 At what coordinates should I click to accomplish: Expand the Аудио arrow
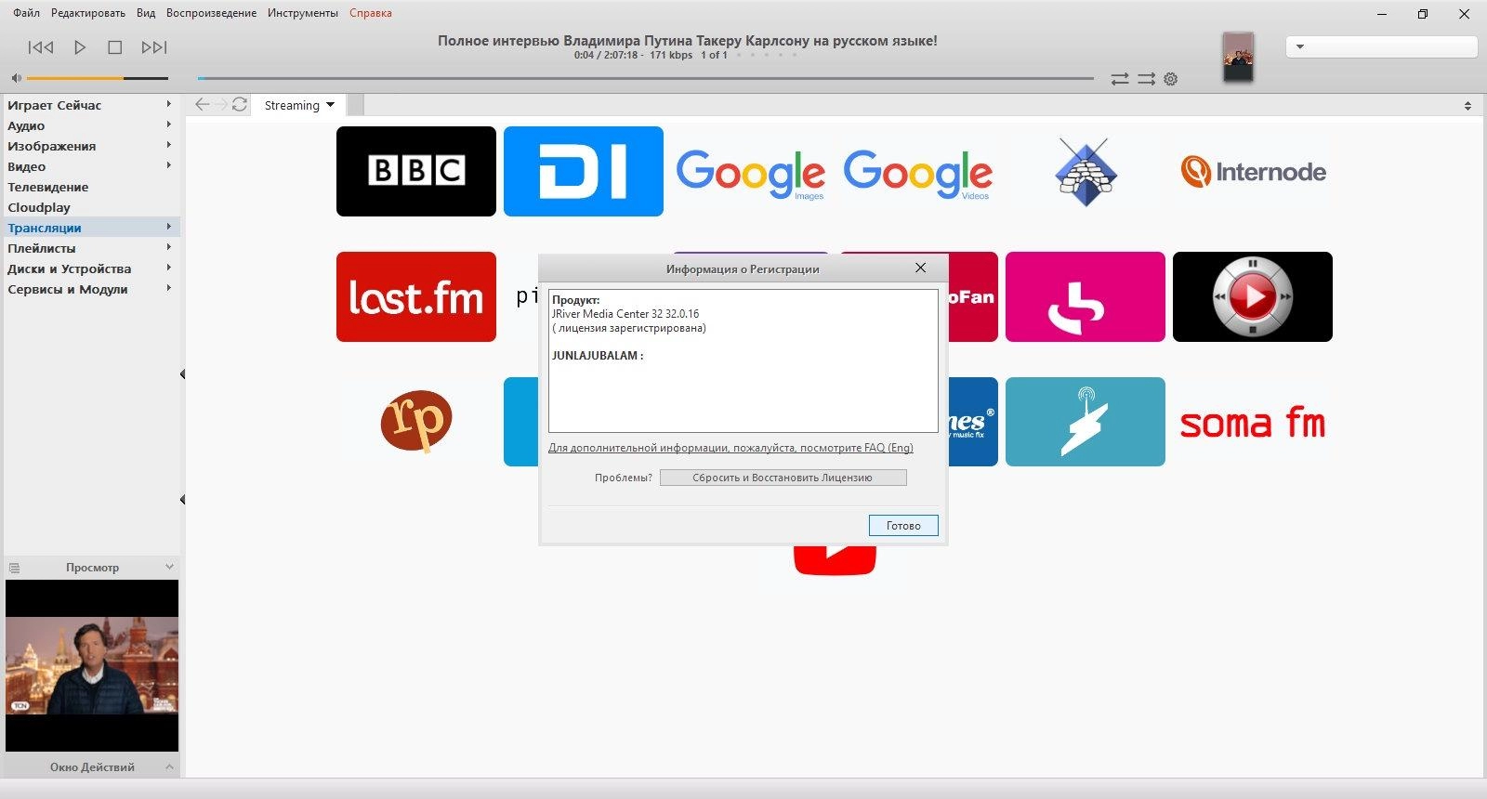pos(169,124)
